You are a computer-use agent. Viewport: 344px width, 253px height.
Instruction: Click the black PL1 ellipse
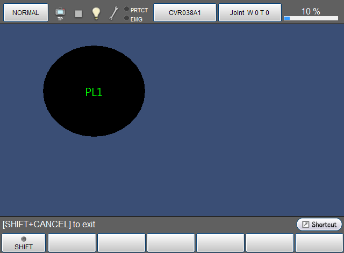tap(94, 91)
